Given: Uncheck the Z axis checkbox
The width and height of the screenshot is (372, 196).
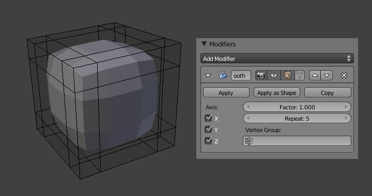Looking at the screenshot, I should point(208,141).
